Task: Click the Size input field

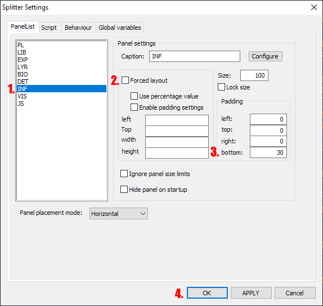Action: (254, 75)
